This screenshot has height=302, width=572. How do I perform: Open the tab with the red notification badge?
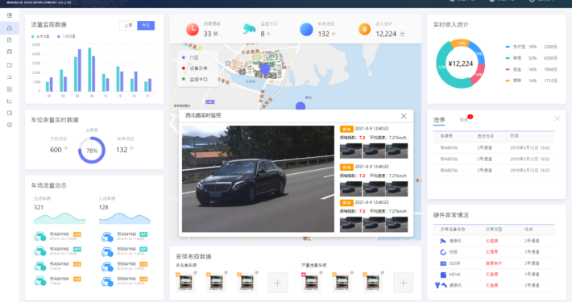465,119
